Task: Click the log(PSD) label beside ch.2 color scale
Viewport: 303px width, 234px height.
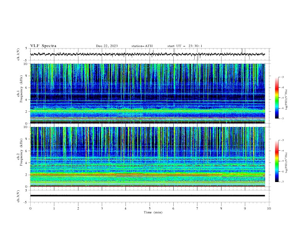Action: (x=287, y=163)
